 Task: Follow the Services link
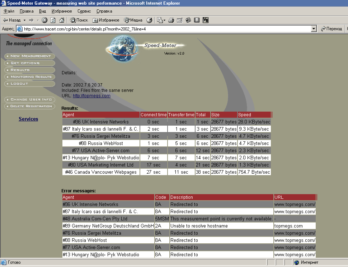(28, 119)
